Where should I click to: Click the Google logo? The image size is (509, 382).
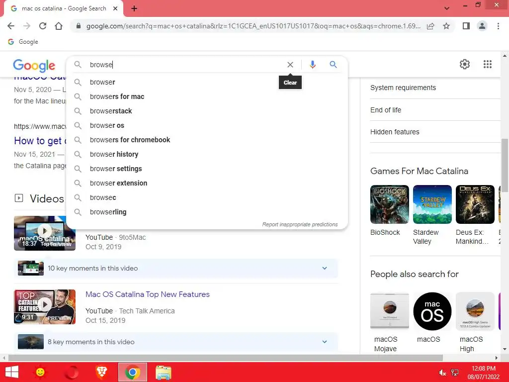34,65
